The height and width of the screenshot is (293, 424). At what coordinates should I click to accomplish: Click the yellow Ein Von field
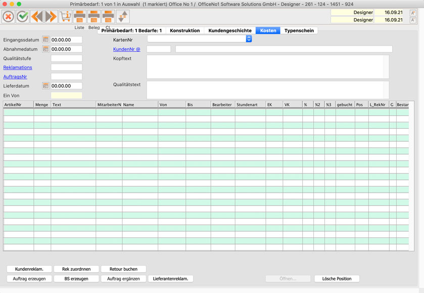(x=67, y=95)
